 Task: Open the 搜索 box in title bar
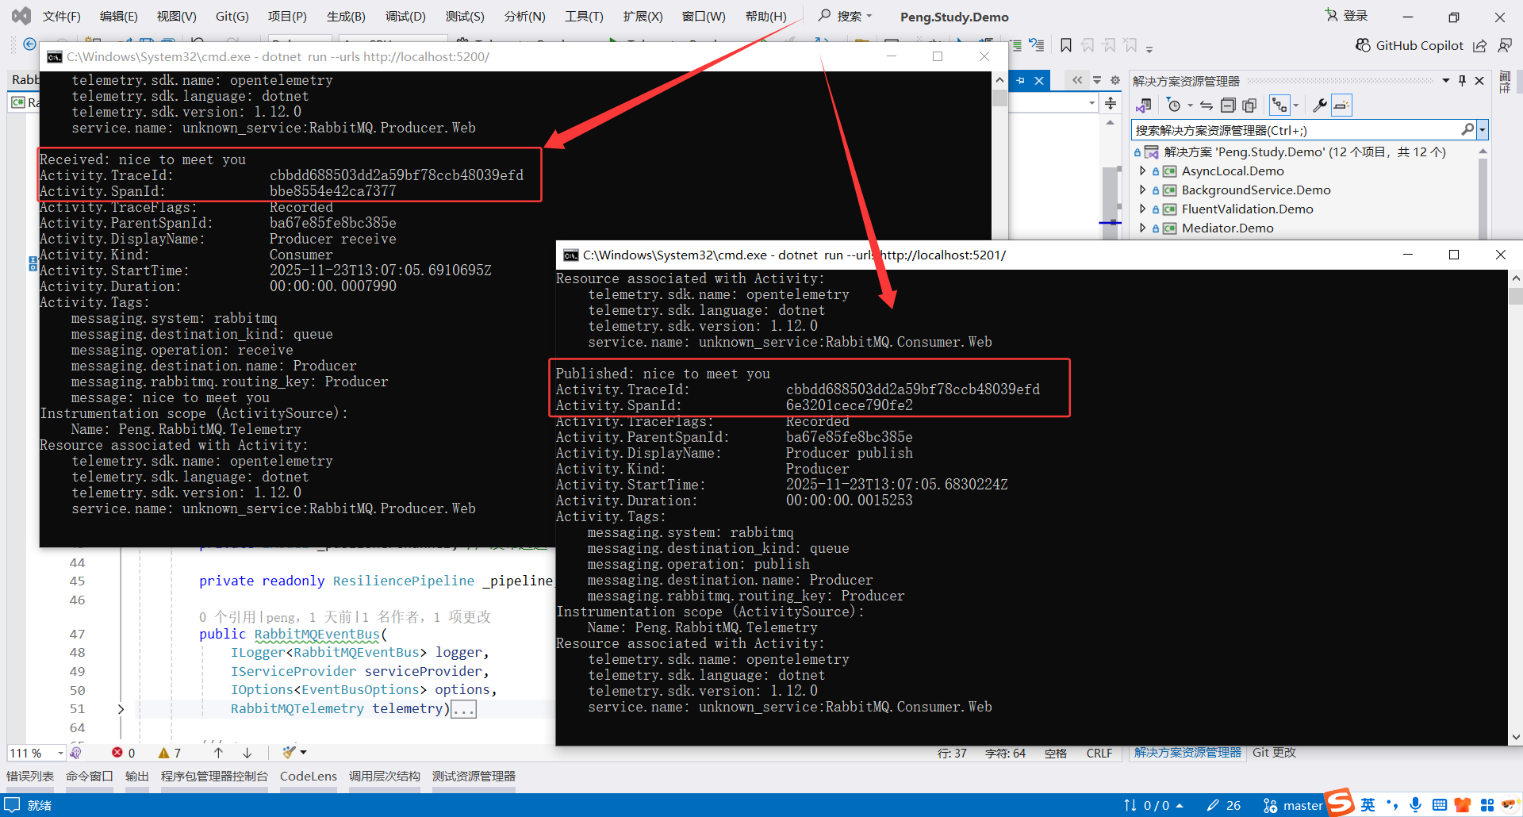[846, 16]
